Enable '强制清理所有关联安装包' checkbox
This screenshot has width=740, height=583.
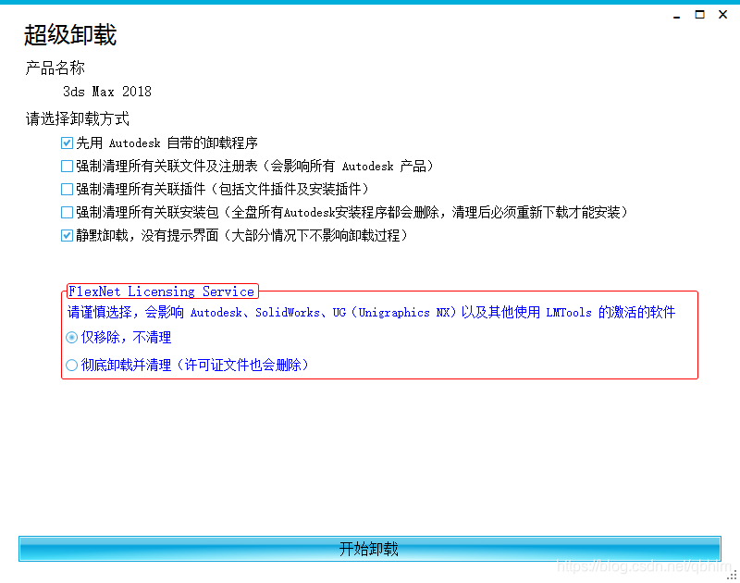[67, 213]
